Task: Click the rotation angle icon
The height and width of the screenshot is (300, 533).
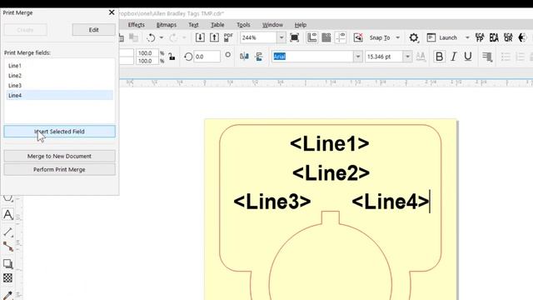Action: pyautogui.click(x=188, y=57)
